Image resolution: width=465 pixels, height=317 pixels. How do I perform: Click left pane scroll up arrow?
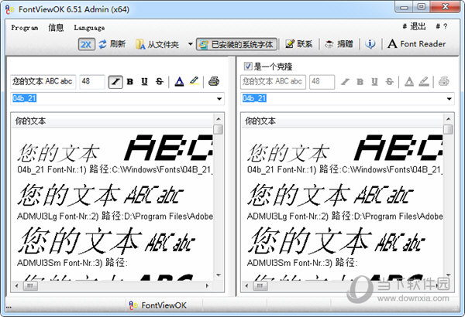tap(219, 119)
